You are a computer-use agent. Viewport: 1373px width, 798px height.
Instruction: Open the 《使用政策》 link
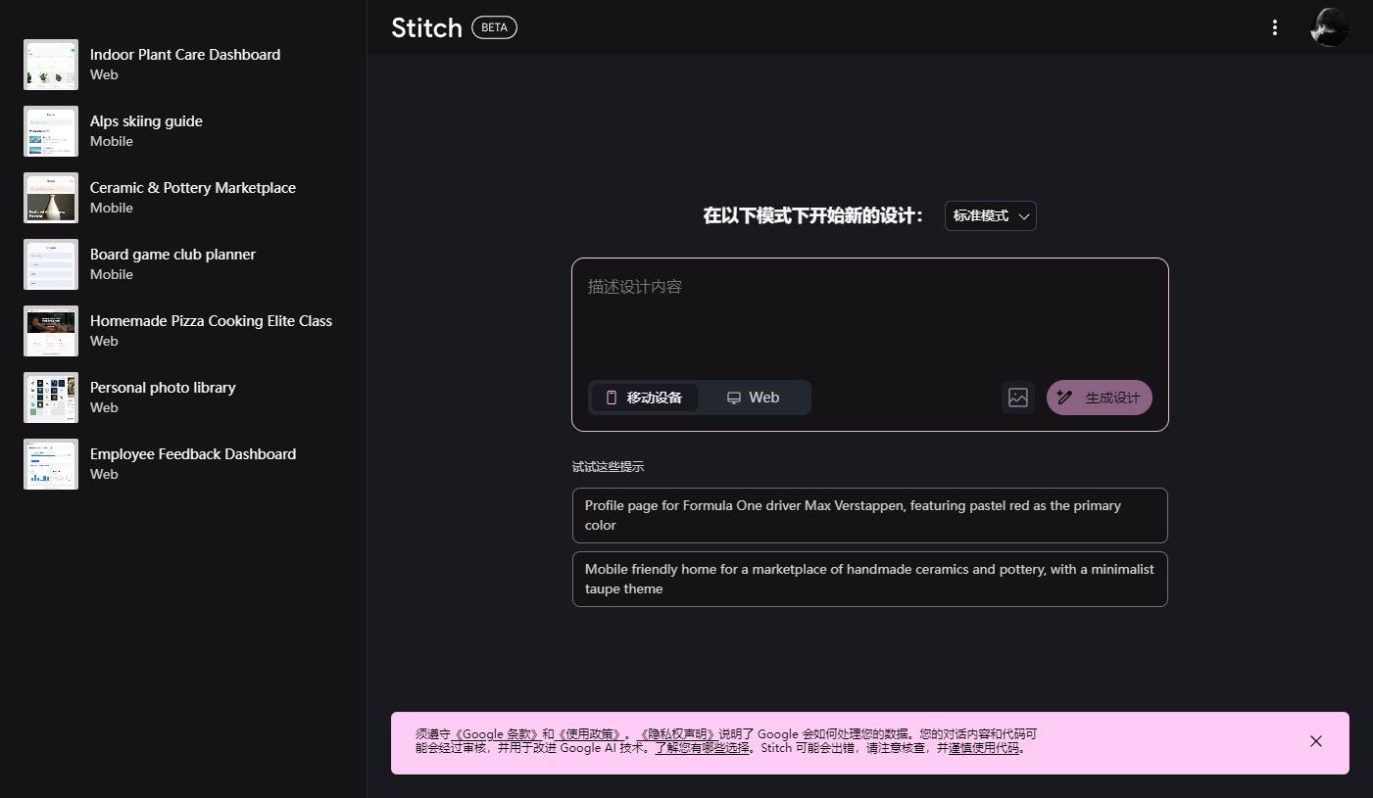tap(592, 734)
